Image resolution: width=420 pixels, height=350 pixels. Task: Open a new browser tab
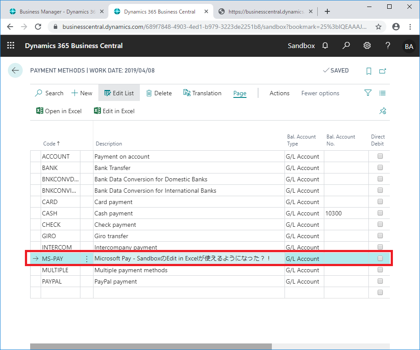point(327,11)
